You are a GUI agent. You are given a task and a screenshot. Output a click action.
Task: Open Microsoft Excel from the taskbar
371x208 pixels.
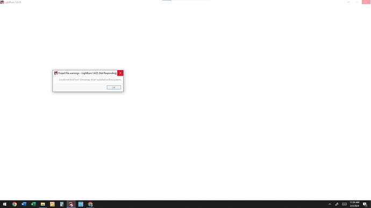click(x=33, y=204)
